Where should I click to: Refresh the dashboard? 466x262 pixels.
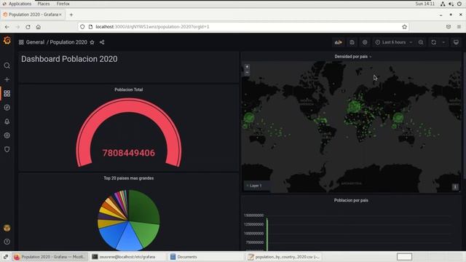point(434,42)
